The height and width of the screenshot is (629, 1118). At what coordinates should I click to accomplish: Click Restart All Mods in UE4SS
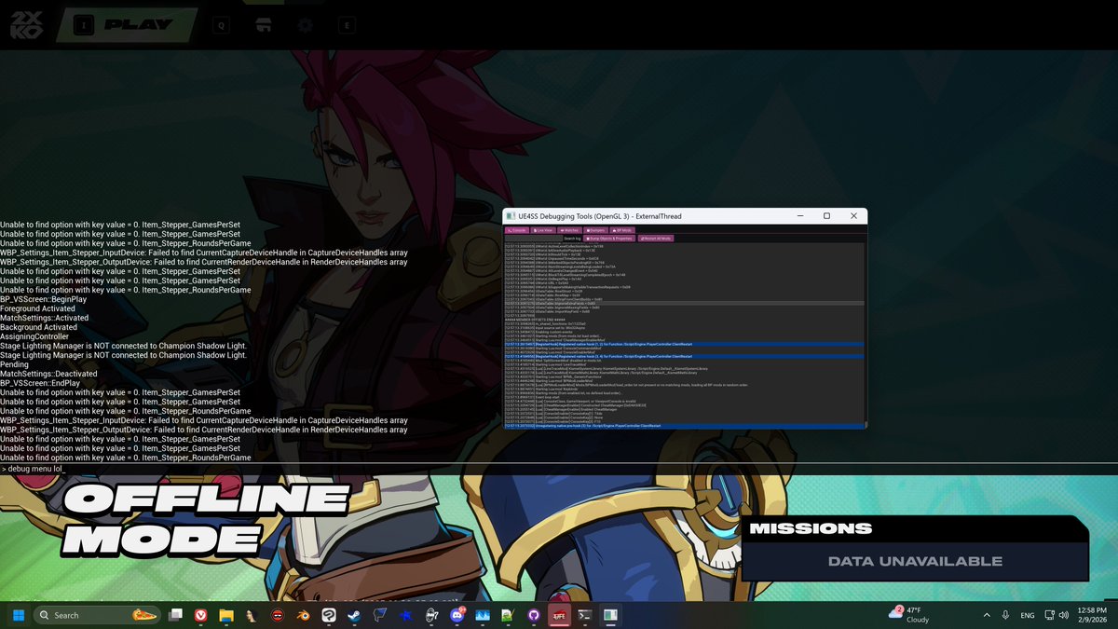click(x=656, y=239)
